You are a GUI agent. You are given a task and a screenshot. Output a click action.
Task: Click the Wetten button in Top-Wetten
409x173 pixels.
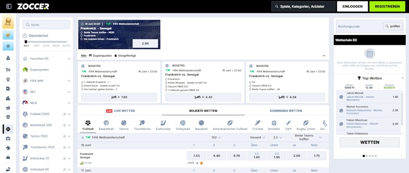pos(370,143)
